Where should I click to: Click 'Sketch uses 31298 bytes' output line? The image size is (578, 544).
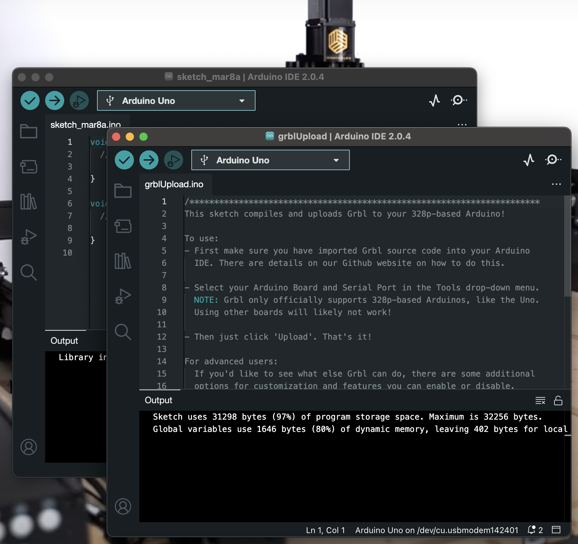[348, 417]
